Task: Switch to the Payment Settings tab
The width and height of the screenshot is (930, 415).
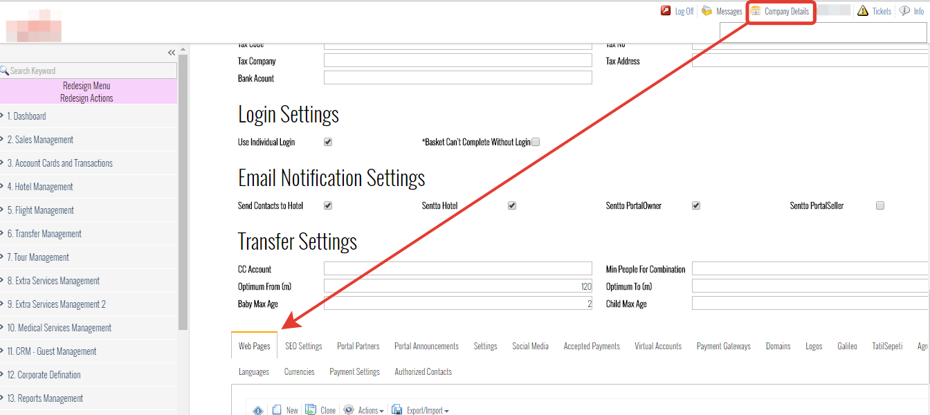Action: click(354, 371)
